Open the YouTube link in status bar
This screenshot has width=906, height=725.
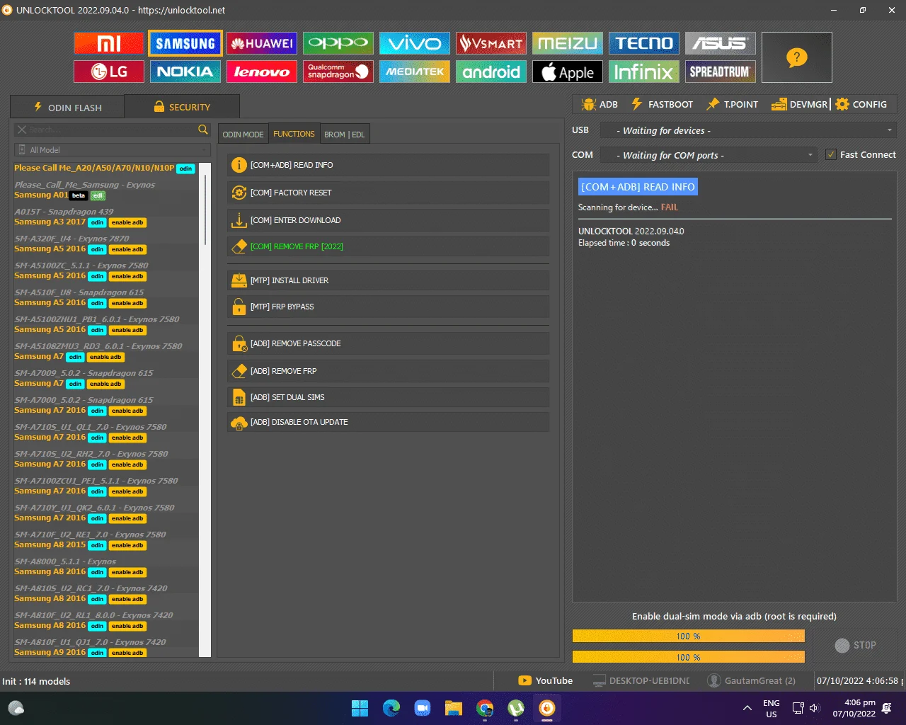546,680
